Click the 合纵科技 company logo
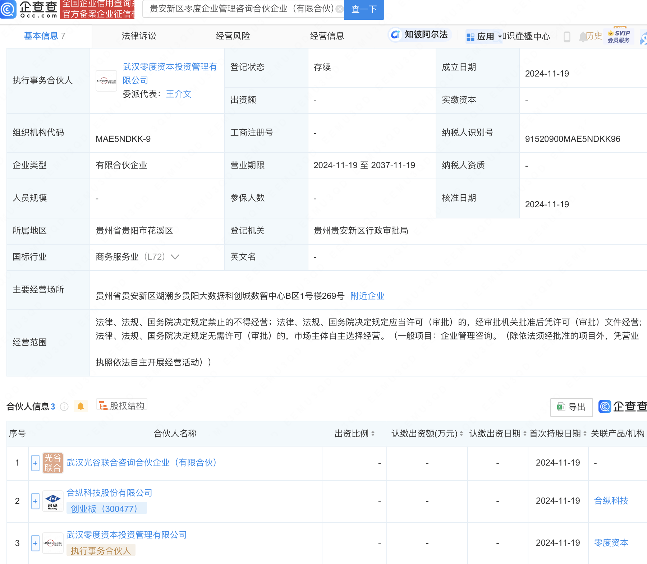The height and width of the screenshot is (564, 647). [x=53, y=501]
